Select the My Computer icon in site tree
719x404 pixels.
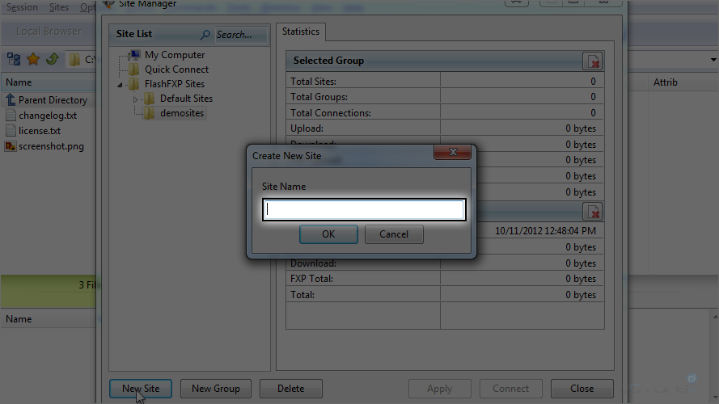133,55
